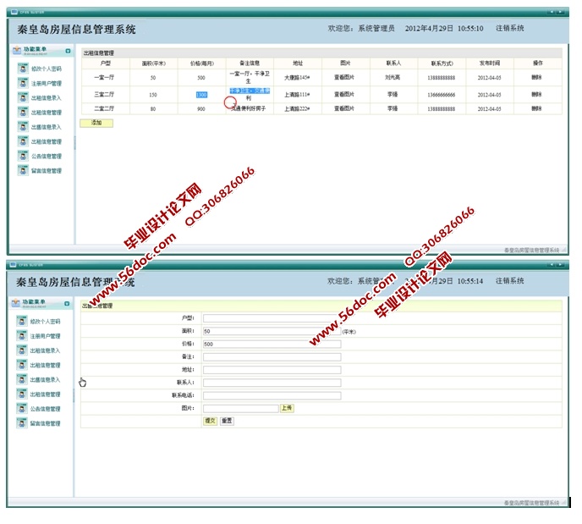The height and width of the screenshot is (524, 582).
Task: Click the 公告信息管理 icon in the upper window sidebar
Action: pos(24,156)
